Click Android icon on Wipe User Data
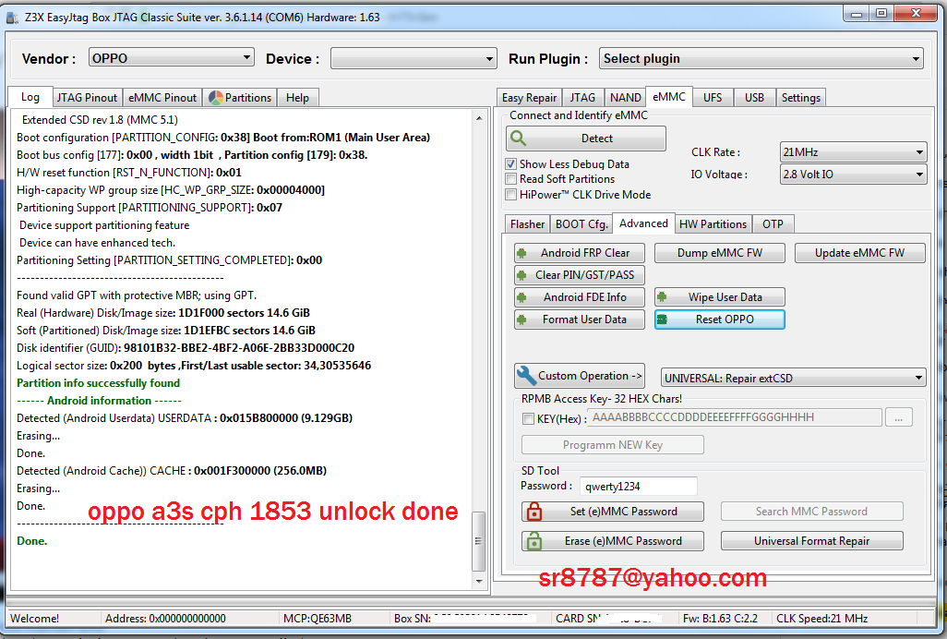Image resolution: width=947 pixels, height=639 pixels. click(x=662, y=297)
